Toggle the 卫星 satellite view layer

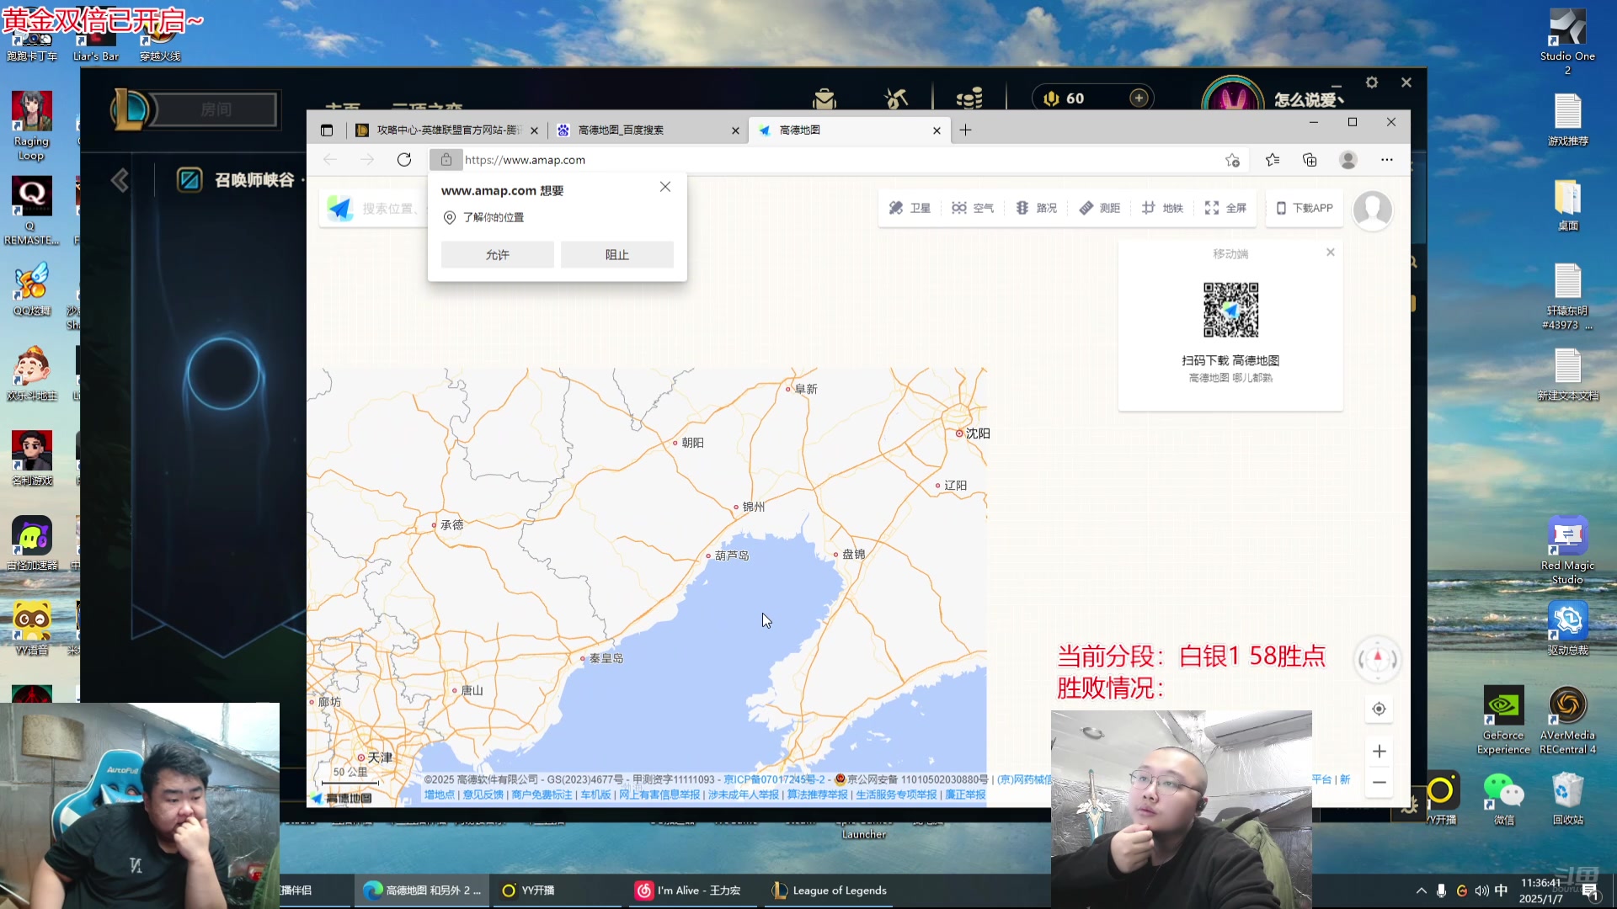909,208
